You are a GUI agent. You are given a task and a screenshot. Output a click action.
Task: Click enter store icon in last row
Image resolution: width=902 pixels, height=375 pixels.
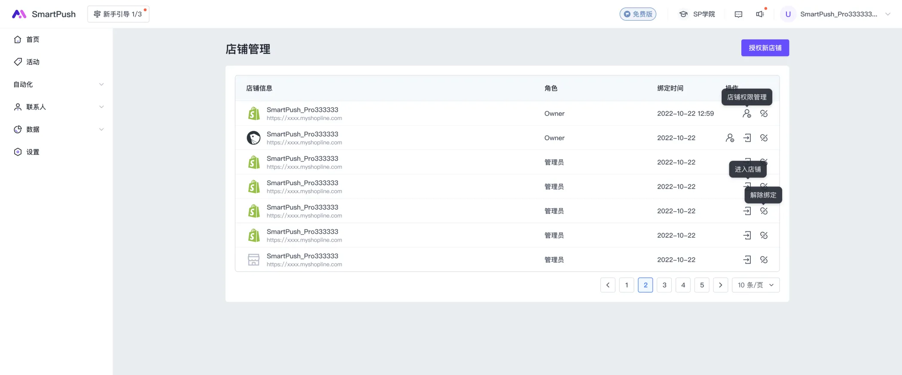pyautogui.click(x=747, y=260)
